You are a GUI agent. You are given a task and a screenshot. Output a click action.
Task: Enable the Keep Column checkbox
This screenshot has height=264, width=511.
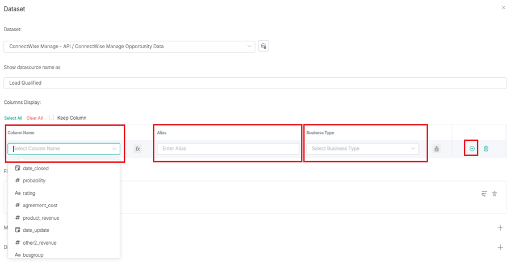click(x=52, y=118)
